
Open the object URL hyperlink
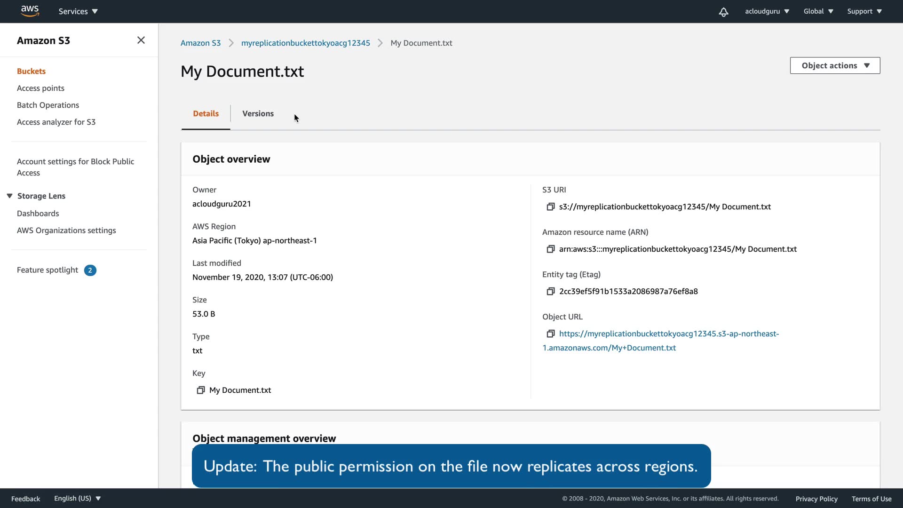tap(668, 334)
